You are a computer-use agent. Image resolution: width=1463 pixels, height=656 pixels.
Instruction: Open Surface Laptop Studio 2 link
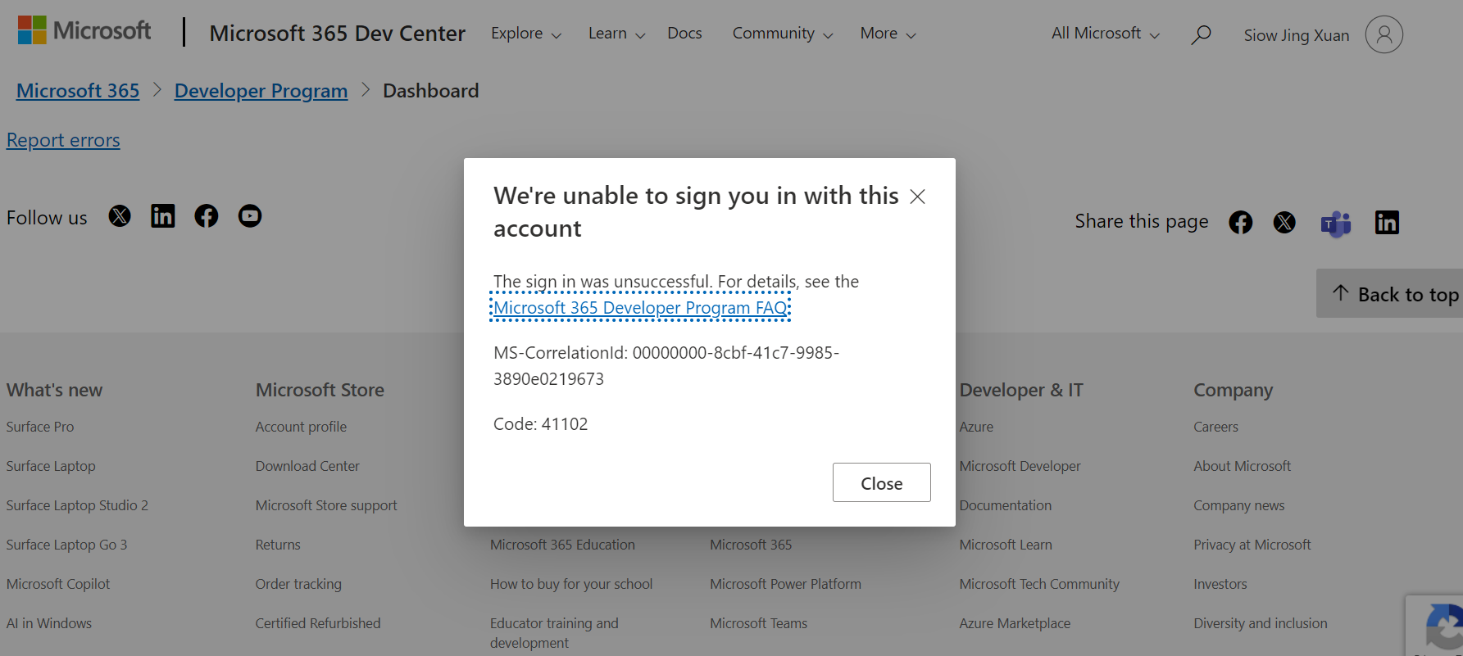click(77, 505)
